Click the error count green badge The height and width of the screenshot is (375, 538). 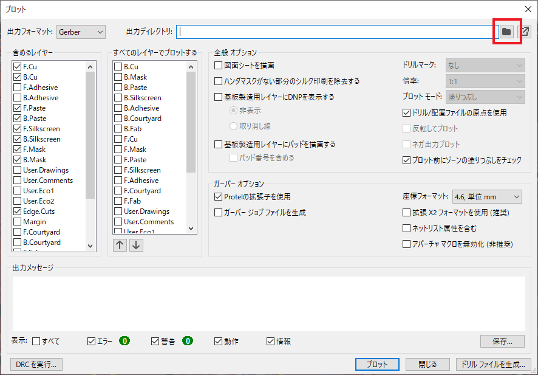click(x=124, y=341)
